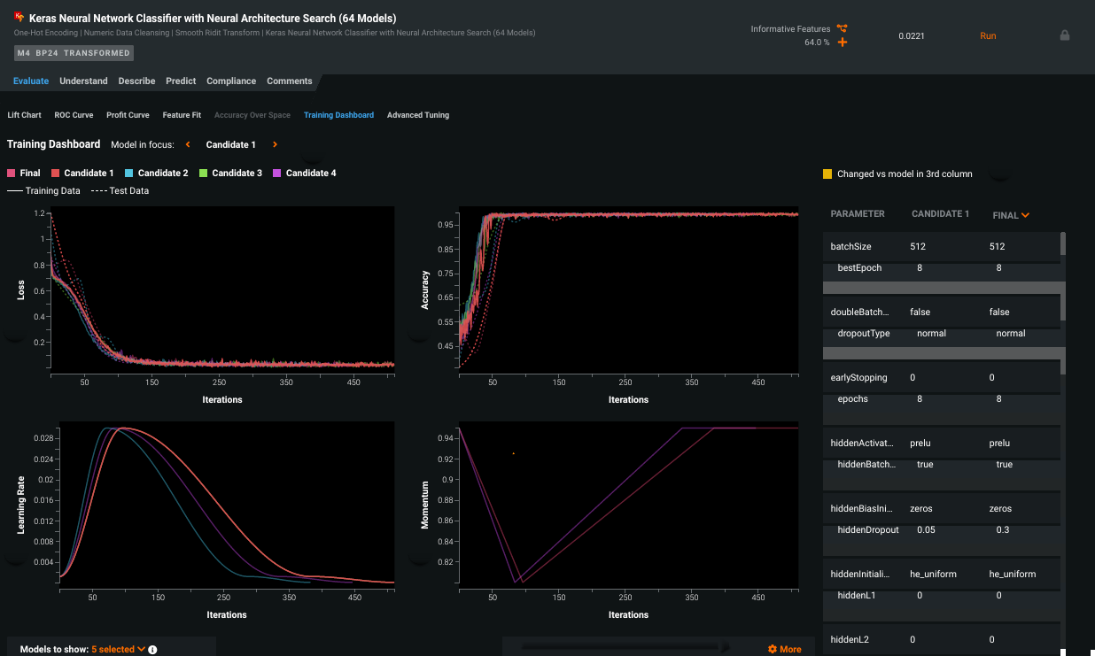Open the FINAL column model dropdown
Screen dimensions: 1095x656
tap(1011, 214)
